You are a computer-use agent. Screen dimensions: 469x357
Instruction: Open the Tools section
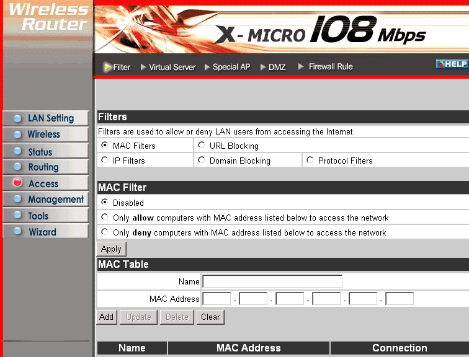click(x=45, y=215)
